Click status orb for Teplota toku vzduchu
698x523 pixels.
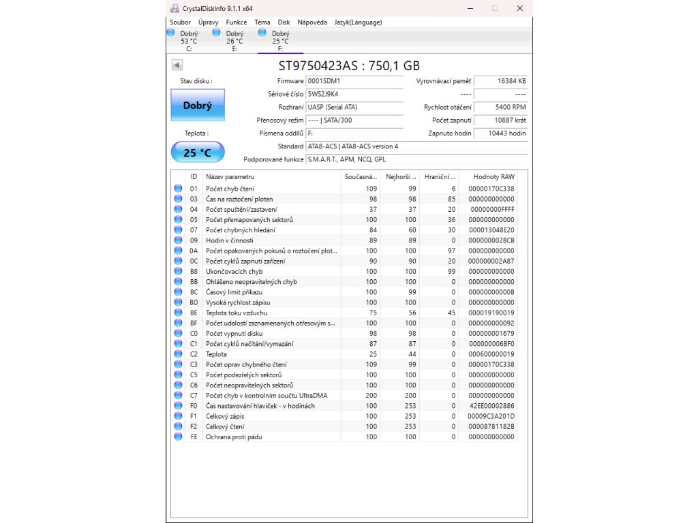[x=178, y=313]
